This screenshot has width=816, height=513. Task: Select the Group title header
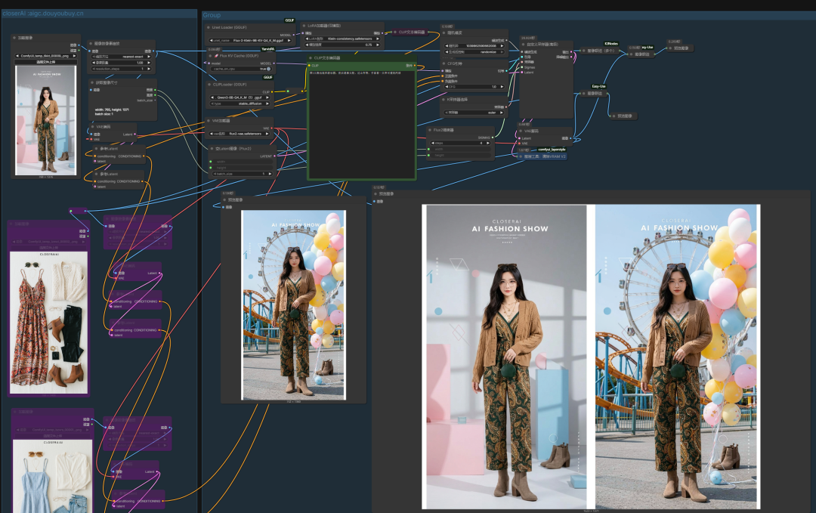click(x=212, y=15)
